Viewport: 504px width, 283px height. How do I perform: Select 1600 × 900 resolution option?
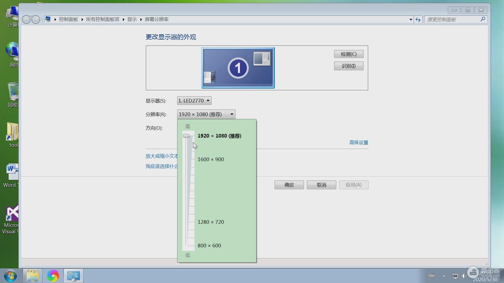pyautogui.click(x=211, y=159)
